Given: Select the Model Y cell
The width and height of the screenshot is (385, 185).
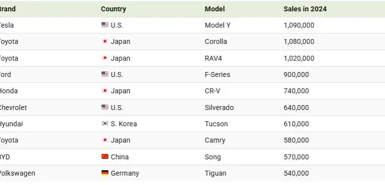Looking at the screenshot, I should (218, 25).
